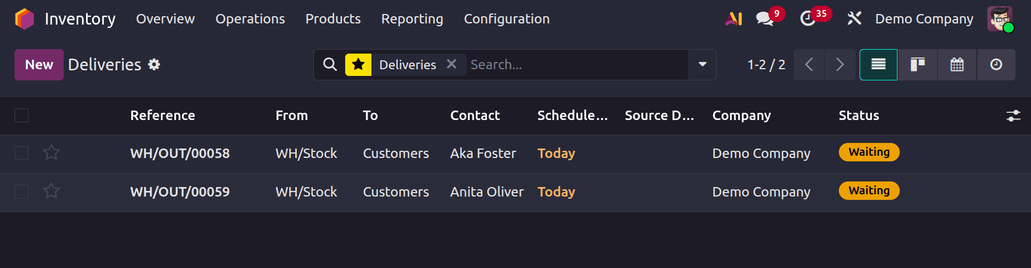
Task: Click WH/Stock in WH/OUT/00058 row
Action: pyautogui.click(x=306, y=153)
